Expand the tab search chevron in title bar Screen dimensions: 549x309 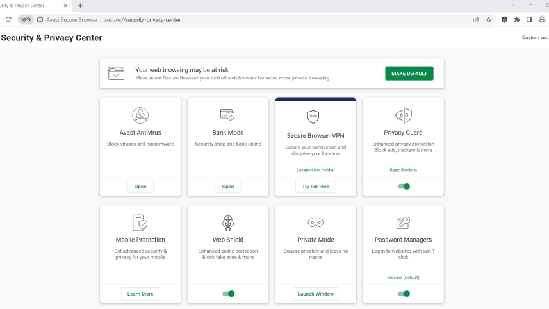click(512, 5)
